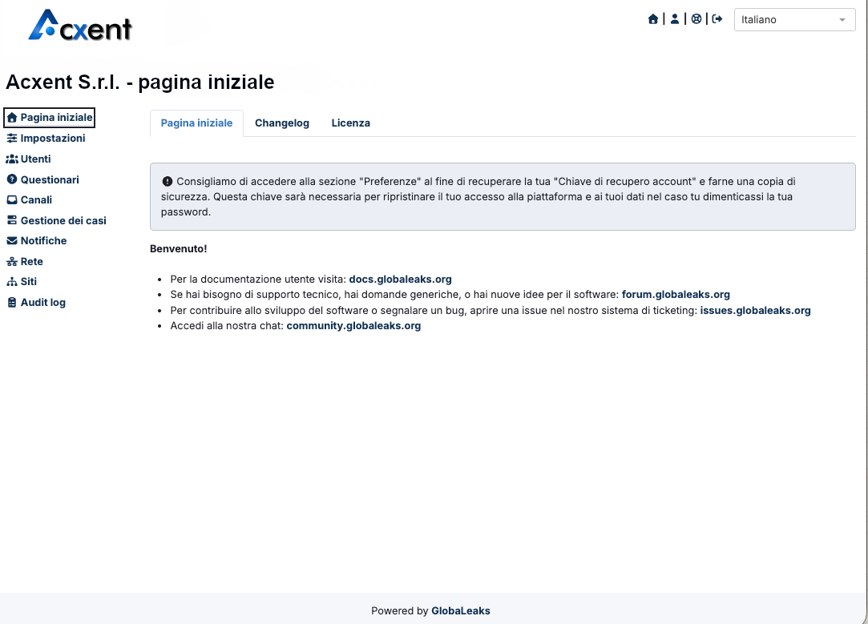Click the Acxent logo
The width and height of the screenshot is (868, 624).
80,26
